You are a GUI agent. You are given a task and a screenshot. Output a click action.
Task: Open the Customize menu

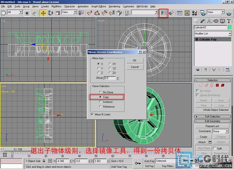128,6
